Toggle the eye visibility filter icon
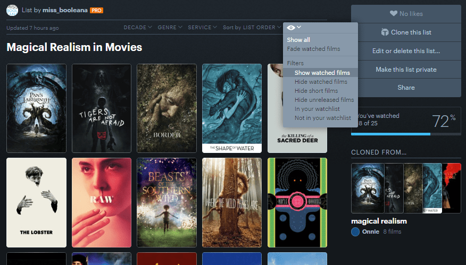The height and width of the screenshot is (265, 466). [291, 28]
